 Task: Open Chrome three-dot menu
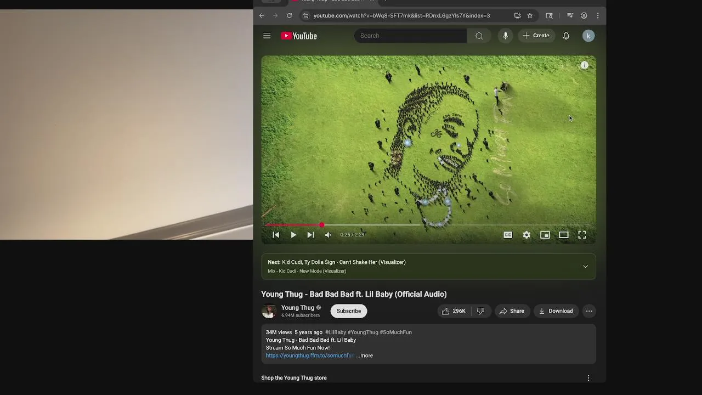(x=598, y=15)
